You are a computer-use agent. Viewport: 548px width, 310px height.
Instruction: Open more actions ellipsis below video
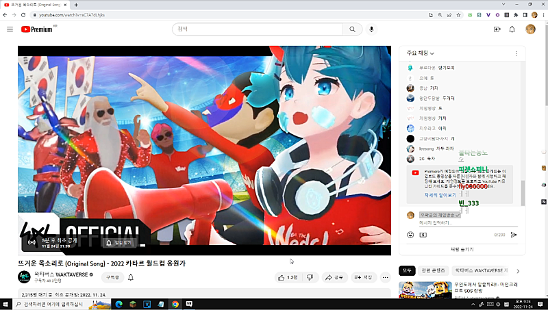click(386, 278)
